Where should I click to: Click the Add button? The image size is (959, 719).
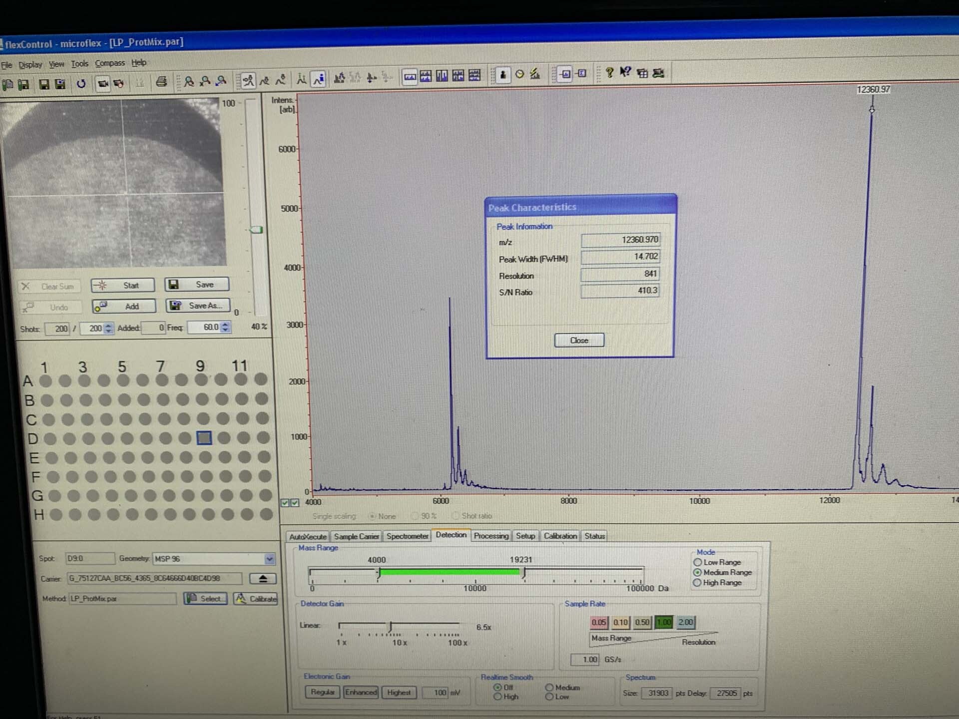[x=124, y=307]
